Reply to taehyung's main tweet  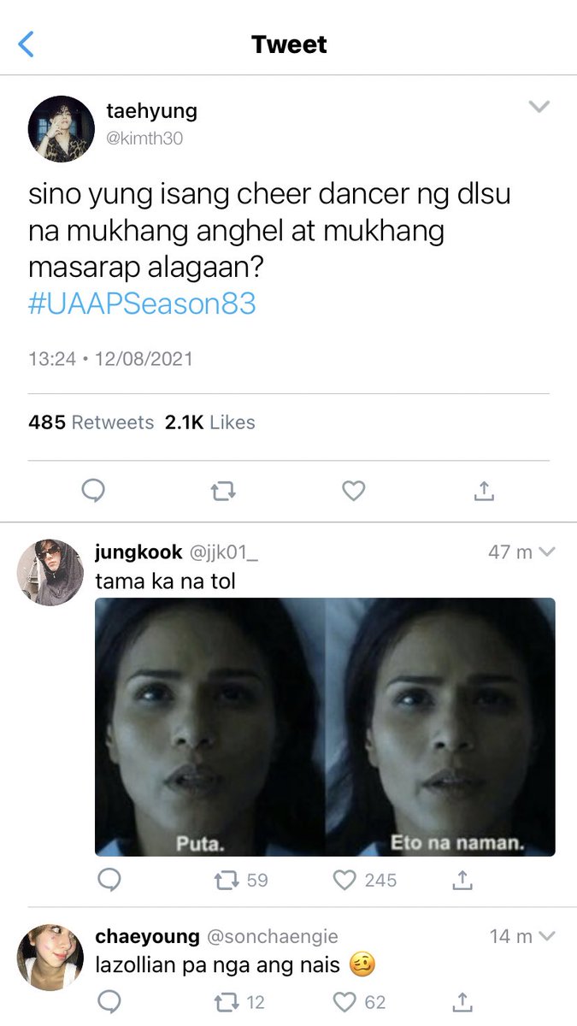92,491
